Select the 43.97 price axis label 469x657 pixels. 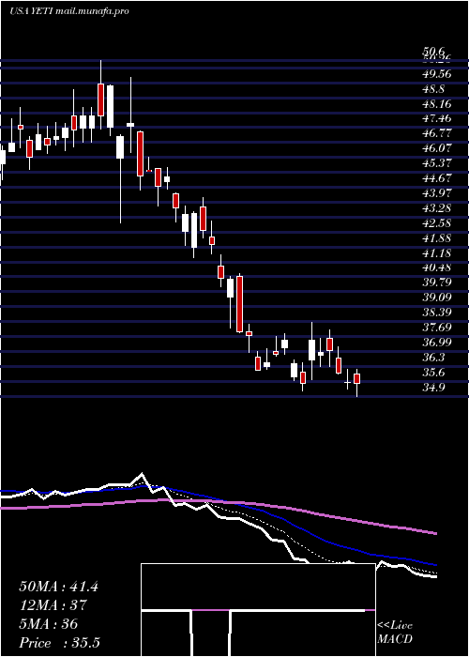[437, 193]
